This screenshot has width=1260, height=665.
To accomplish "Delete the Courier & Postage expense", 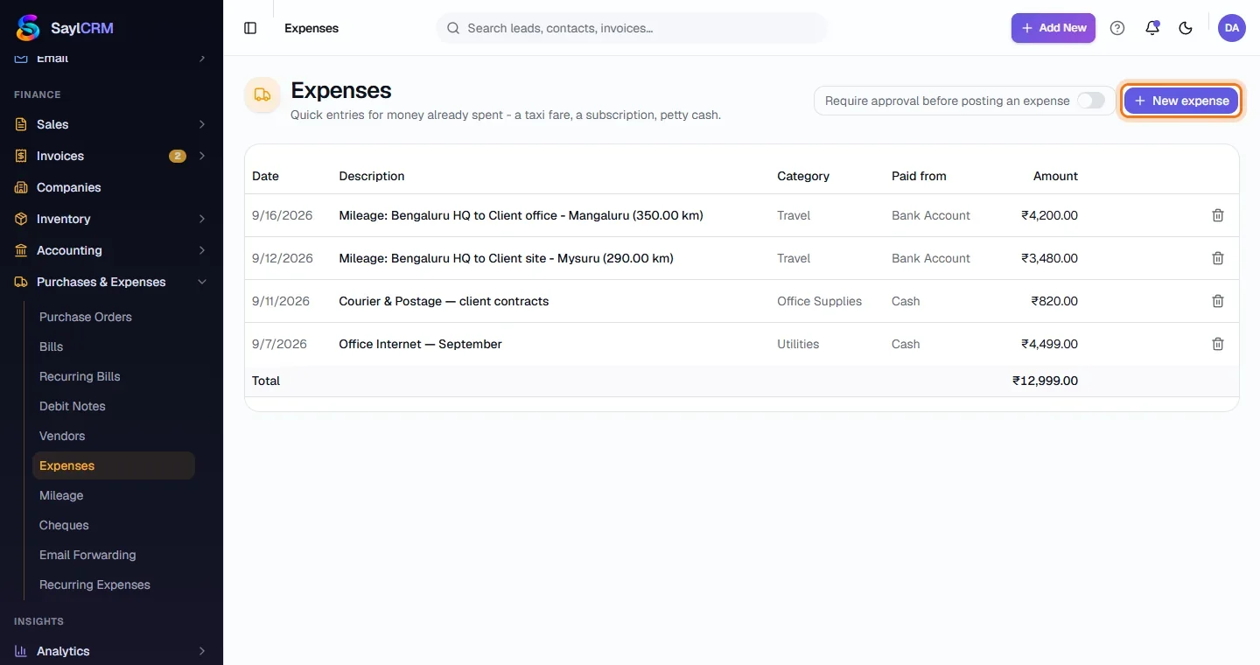I will click(x=1218, y=301).
